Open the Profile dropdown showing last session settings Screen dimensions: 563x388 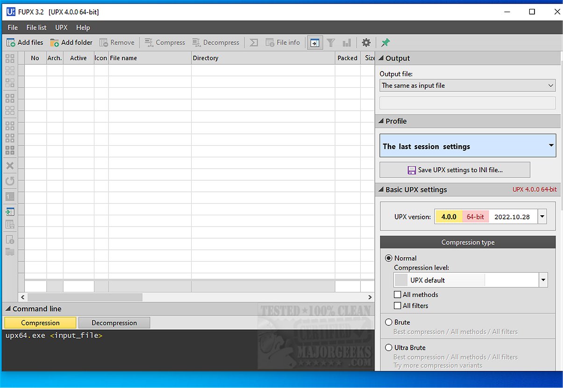[x=468, y=146]
